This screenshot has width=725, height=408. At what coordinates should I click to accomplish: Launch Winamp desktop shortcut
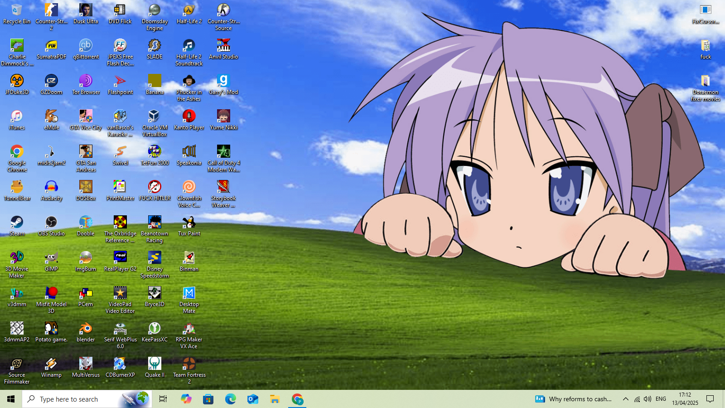[x=51, y=367]
